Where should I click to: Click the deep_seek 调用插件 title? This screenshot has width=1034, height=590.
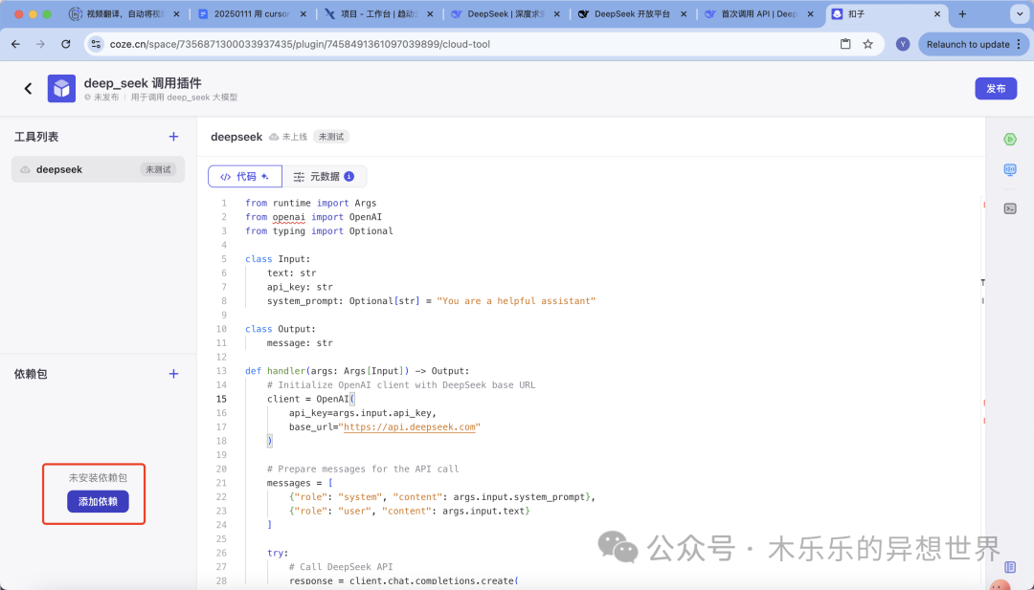point(143,83)
